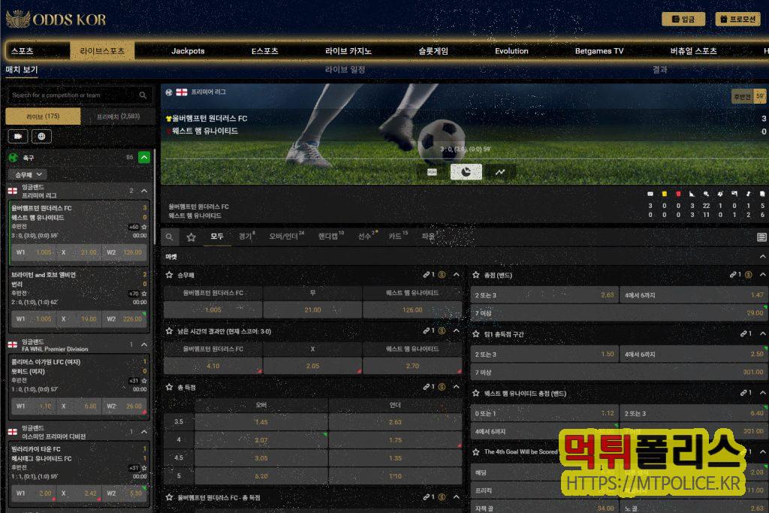Click the coin cashout icon in 승무패 header
This screenshot has height=513, width=769.
(x=442, y=275)
